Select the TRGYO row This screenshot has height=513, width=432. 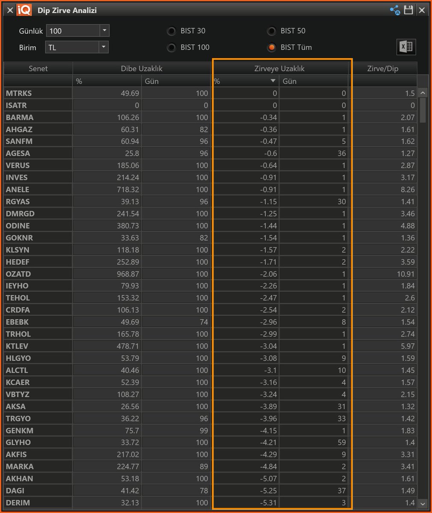210,418
